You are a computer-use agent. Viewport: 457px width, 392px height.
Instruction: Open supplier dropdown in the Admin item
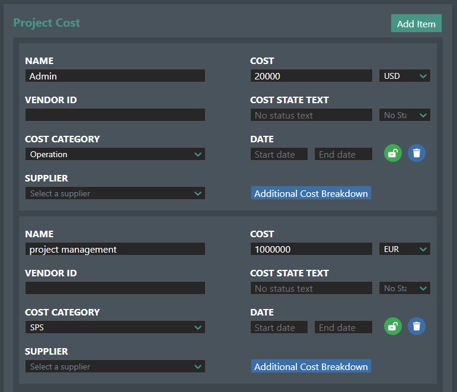pyautogui.click(x=115, y=193)
